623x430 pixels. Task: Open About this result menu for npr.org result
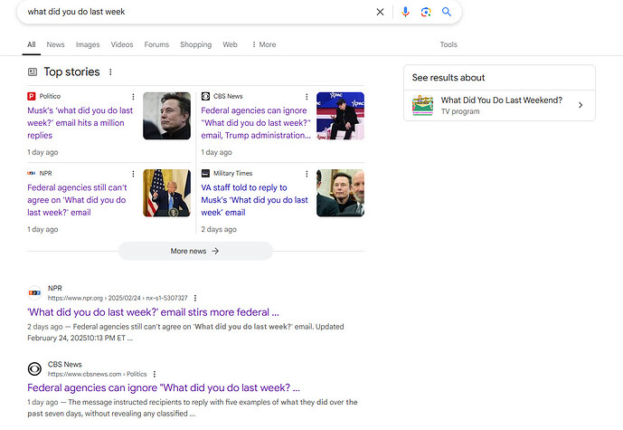[x=195, y=298]
